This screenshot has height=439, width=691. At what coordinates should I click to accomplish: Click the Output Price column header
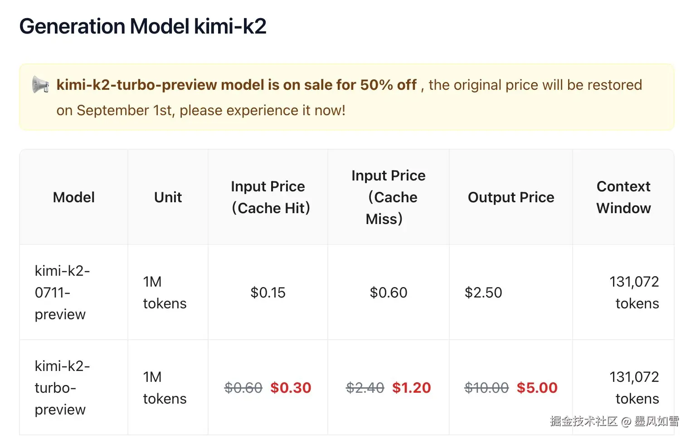[x=511, y=197]
